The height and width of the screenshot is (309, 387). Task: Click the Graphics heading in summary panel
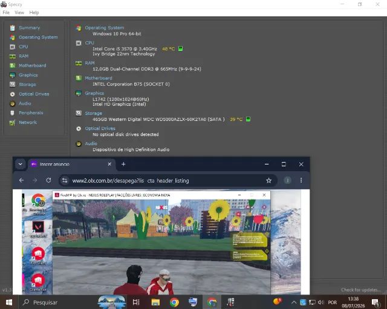pos(94,93)
